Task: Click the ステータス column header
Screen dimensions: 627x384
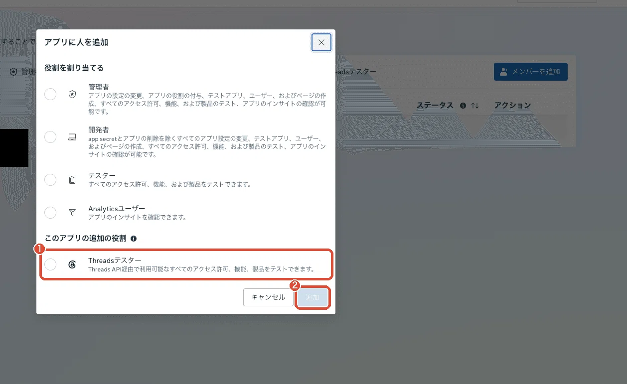Action: [435, 106]
